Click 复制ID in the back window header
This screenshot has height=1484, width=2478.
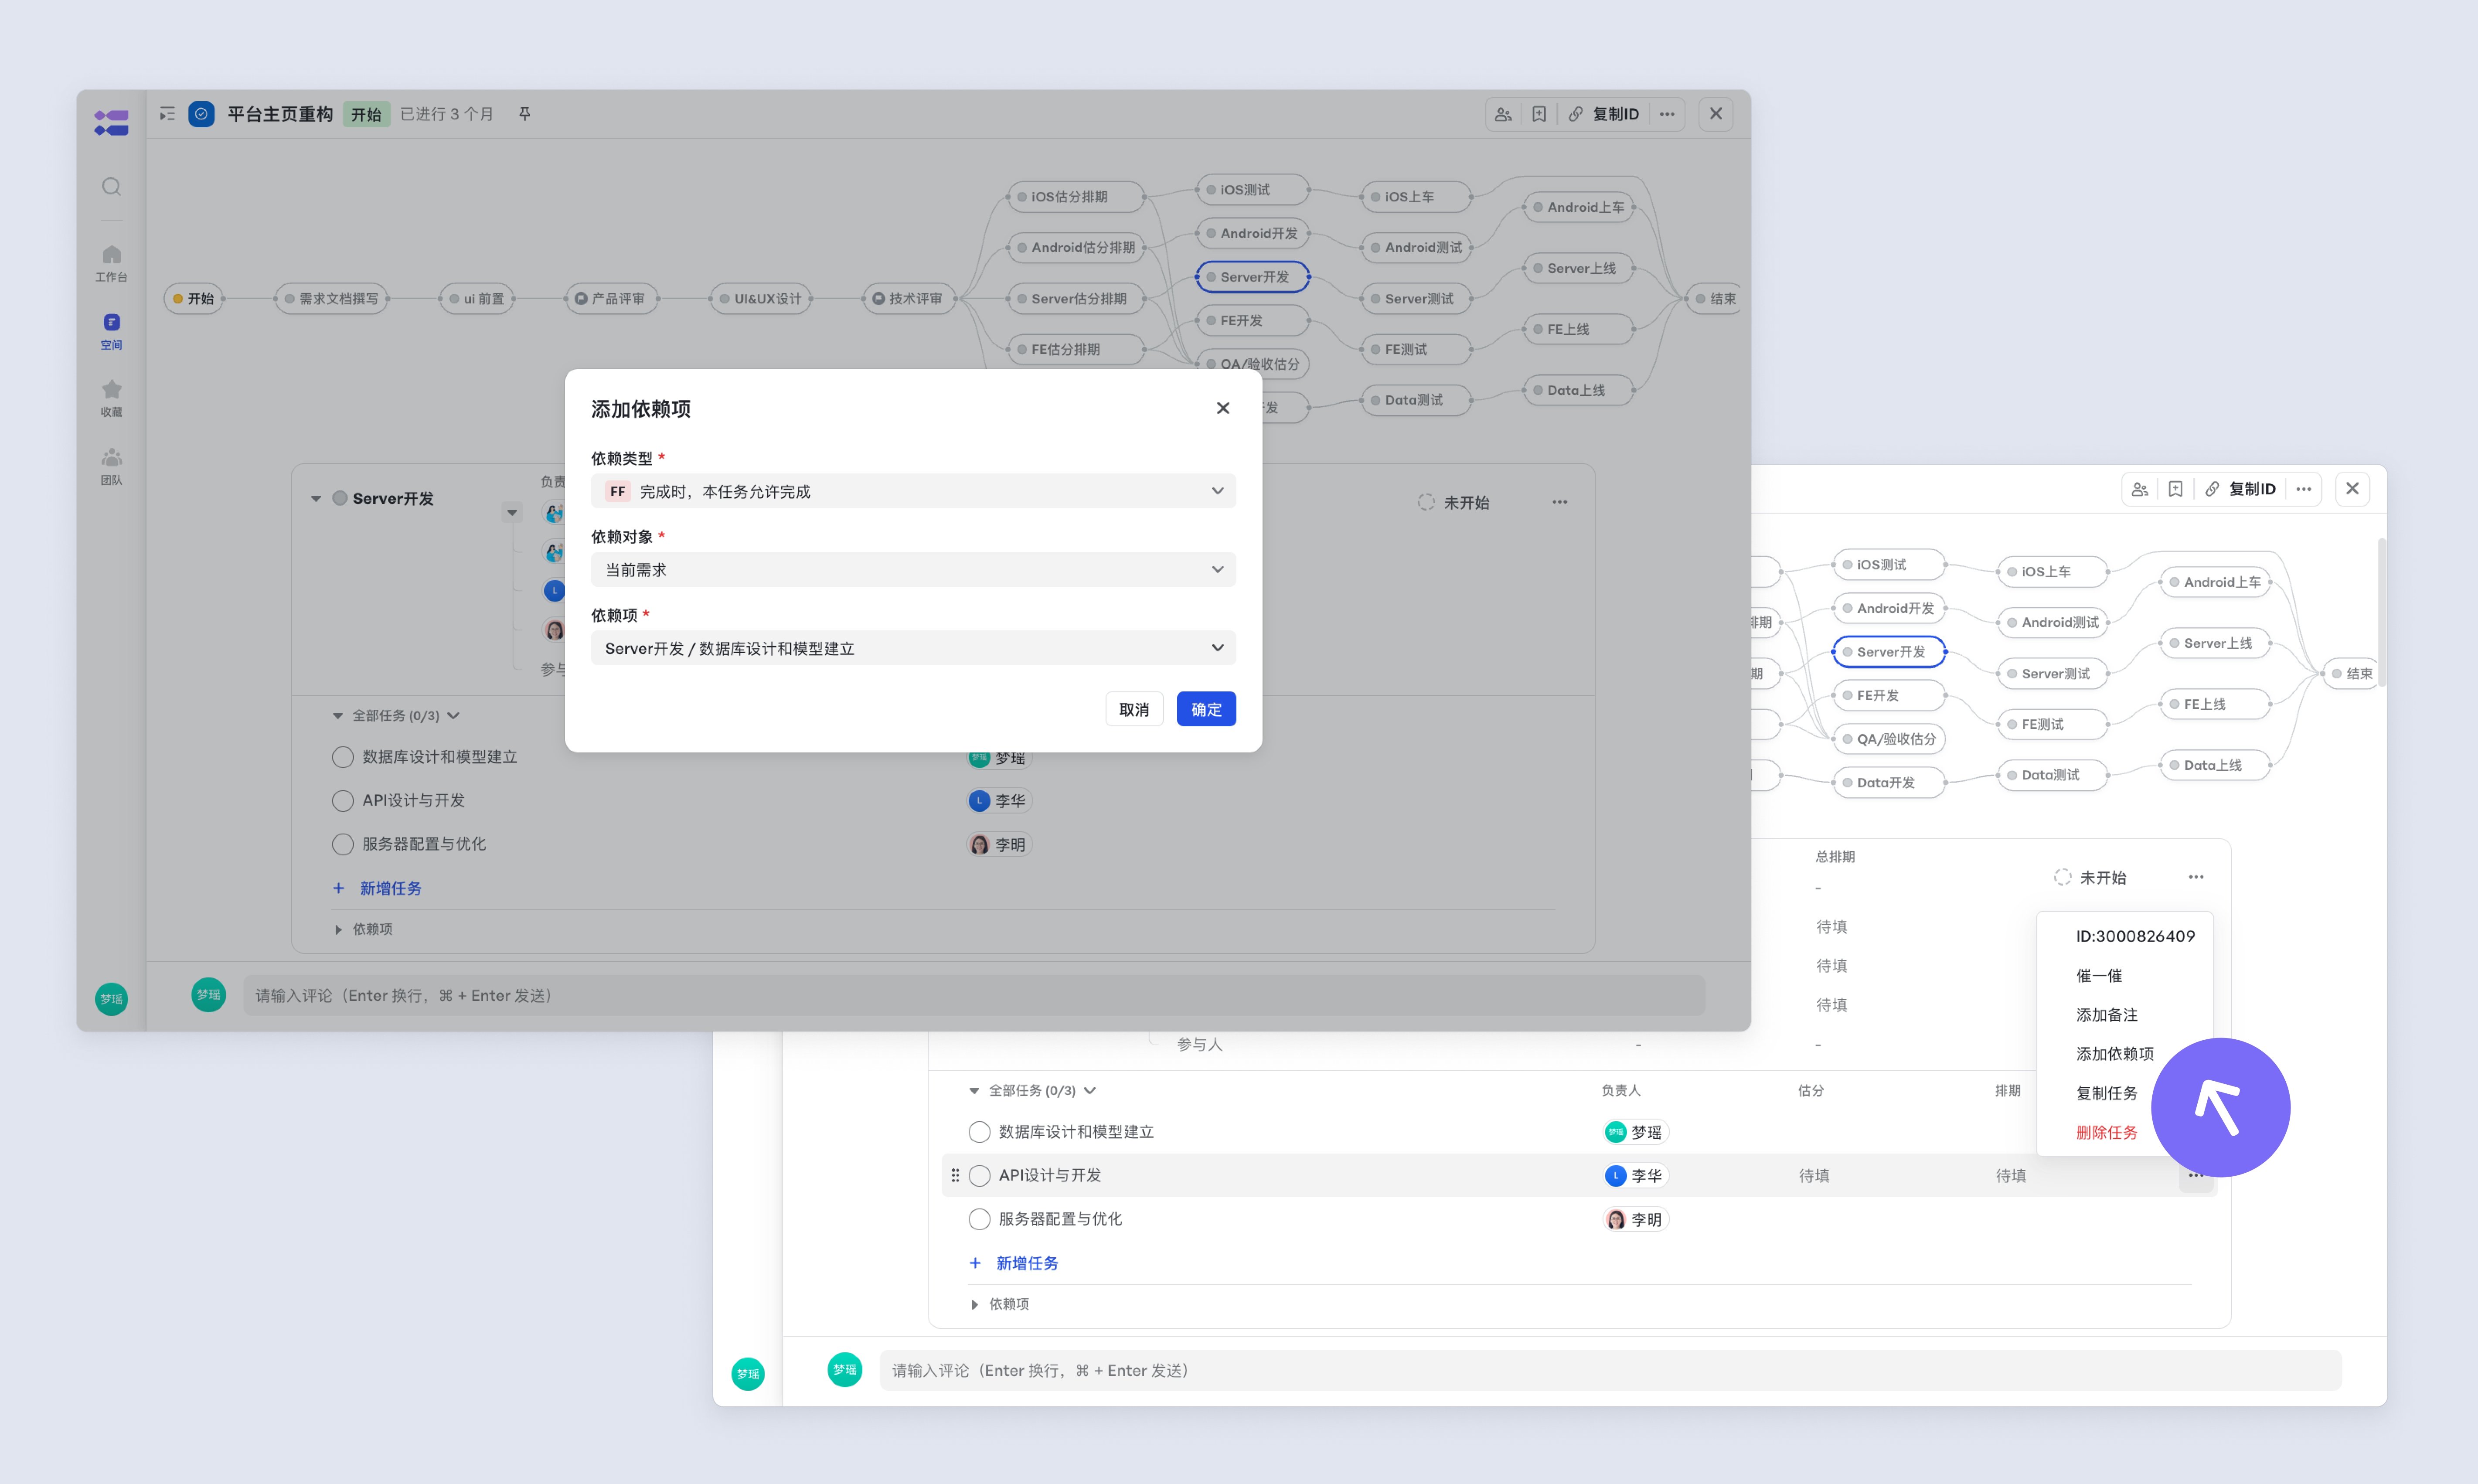click(2240, 489)
